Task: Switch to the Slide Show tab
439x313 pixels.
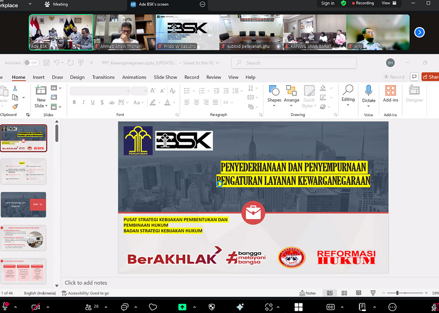Action: coord(165,77)
